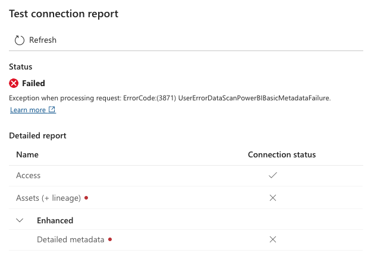Click the Name column header
Screen dimensions: 368x272
coord(27,155)
